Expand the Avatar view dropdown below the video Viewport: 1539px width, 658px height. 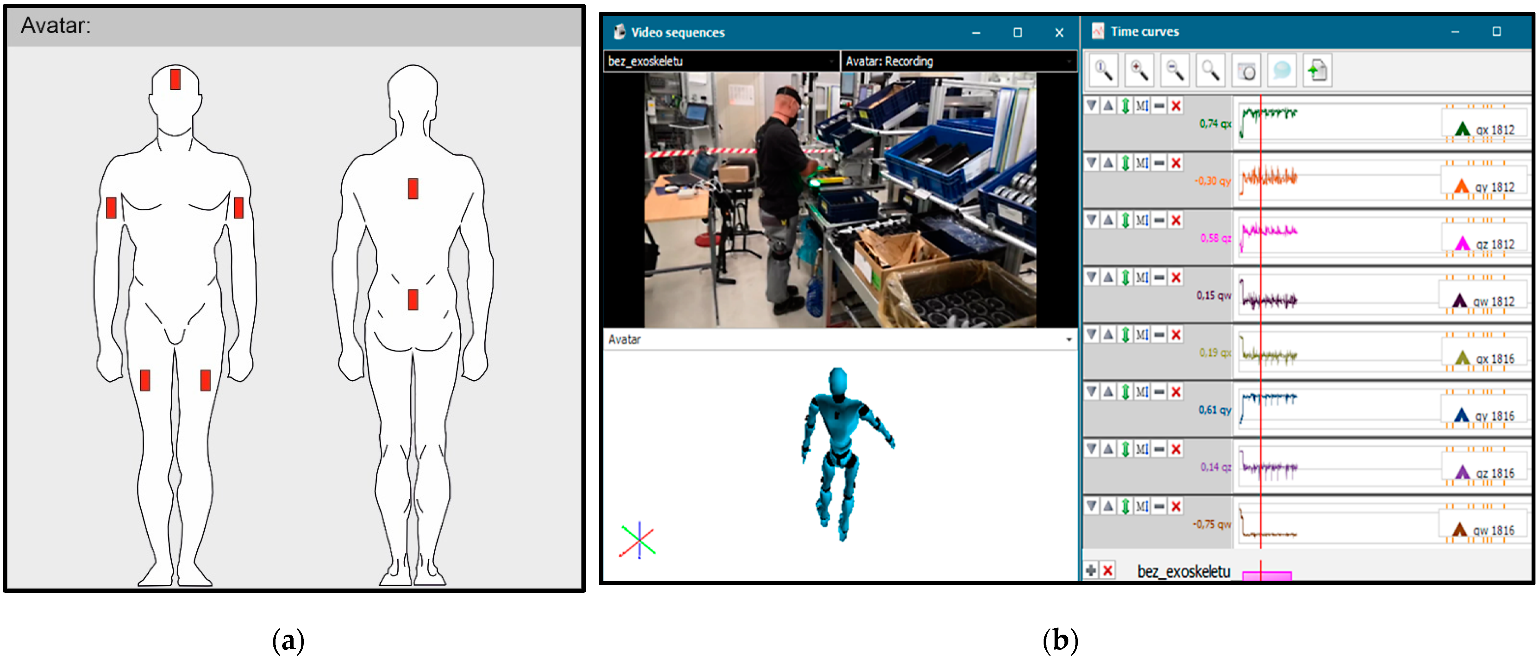pyautogui.click(x=1068, y=339)
